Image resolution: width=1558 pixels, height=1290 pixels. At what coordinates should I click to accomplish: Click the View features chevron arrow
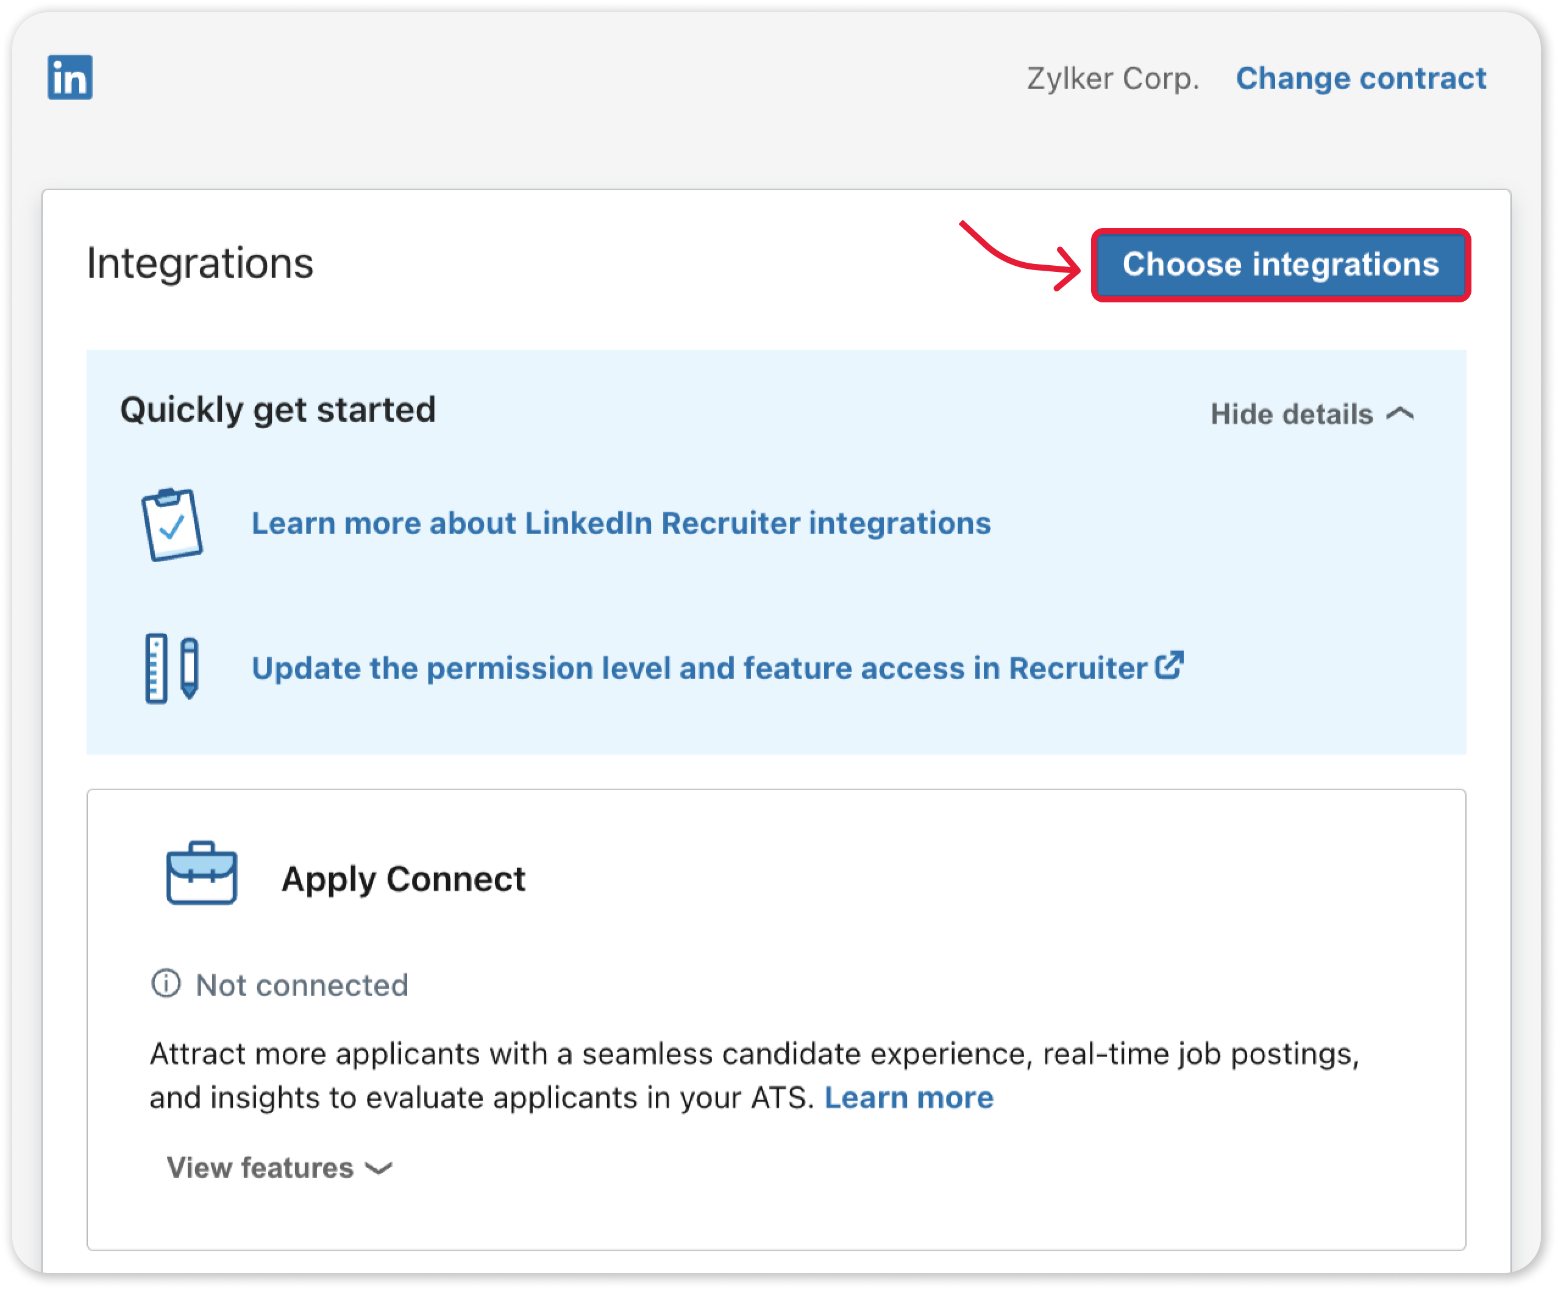click(379, 1169)
